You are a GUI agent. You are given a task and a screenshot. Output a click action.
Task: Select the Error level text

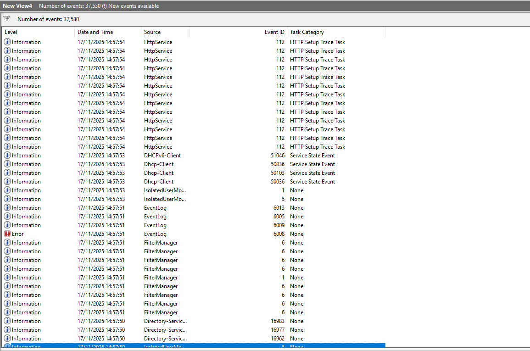click(x=17, y=234)
